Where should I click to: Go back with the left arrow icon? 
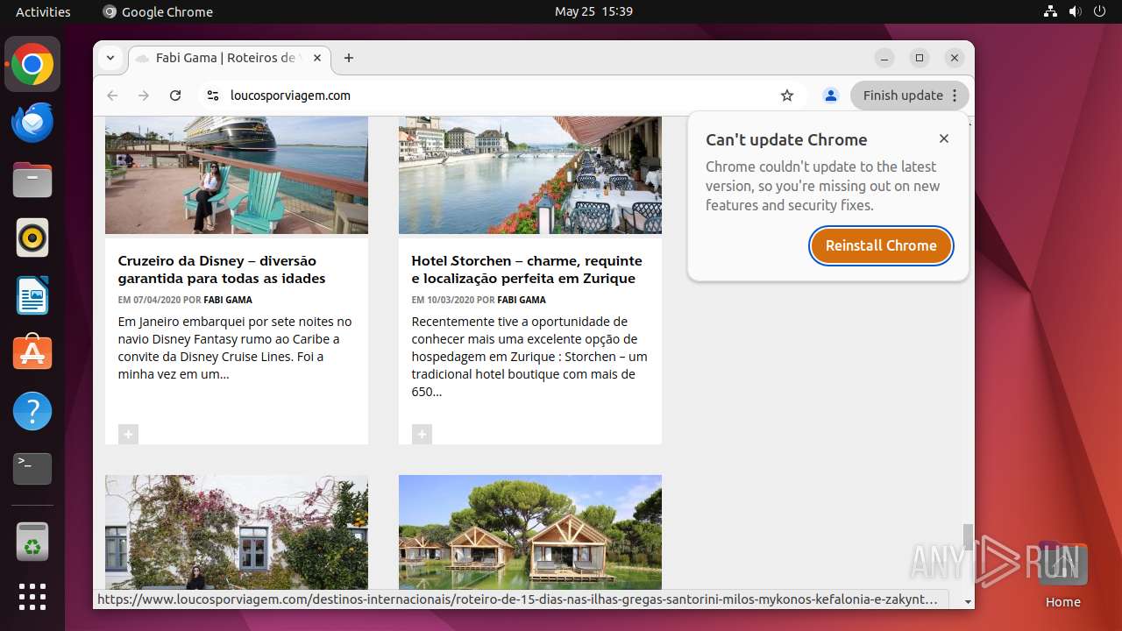pyautogui.click(x=112, y=96)
